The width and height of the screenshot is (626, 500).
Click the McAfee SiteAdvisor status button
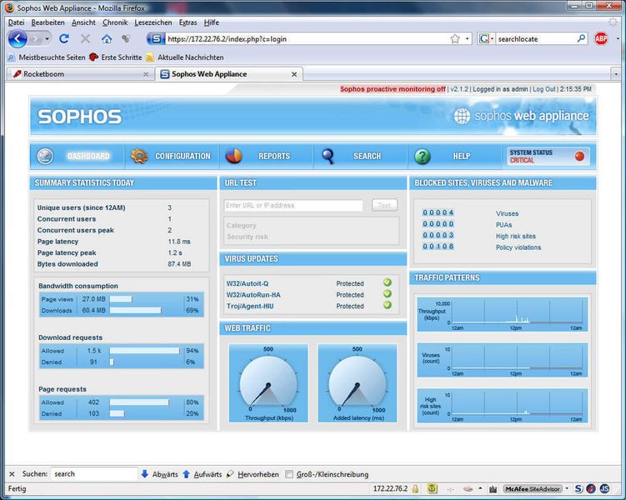coord(532,489)
